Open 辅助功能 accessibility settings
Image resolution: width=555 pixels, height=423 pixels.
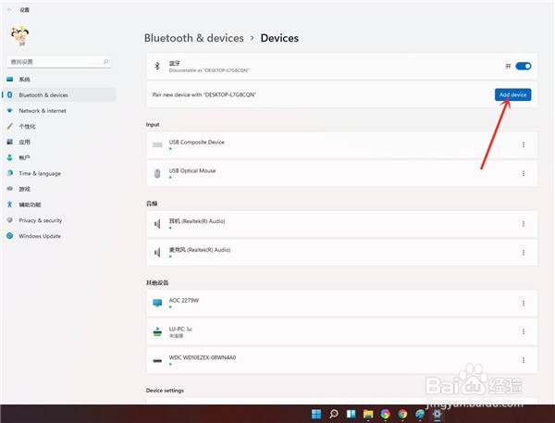59,205
